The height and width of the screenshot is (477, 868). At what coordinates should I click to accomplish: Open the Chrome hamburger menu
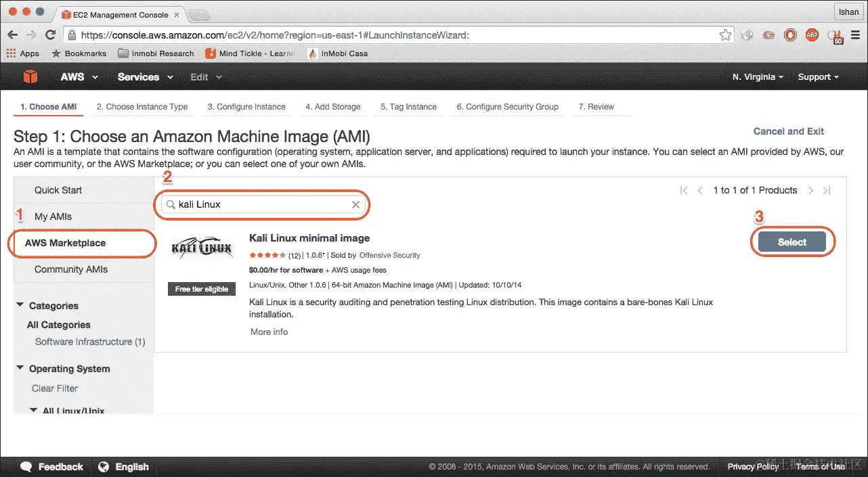(x=856, y=35)
